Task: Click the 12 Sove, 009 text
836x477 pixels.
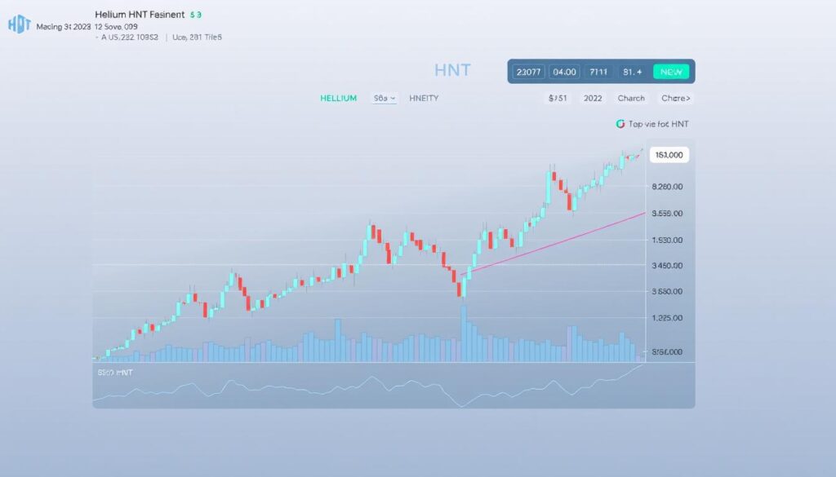Action: 116,27
